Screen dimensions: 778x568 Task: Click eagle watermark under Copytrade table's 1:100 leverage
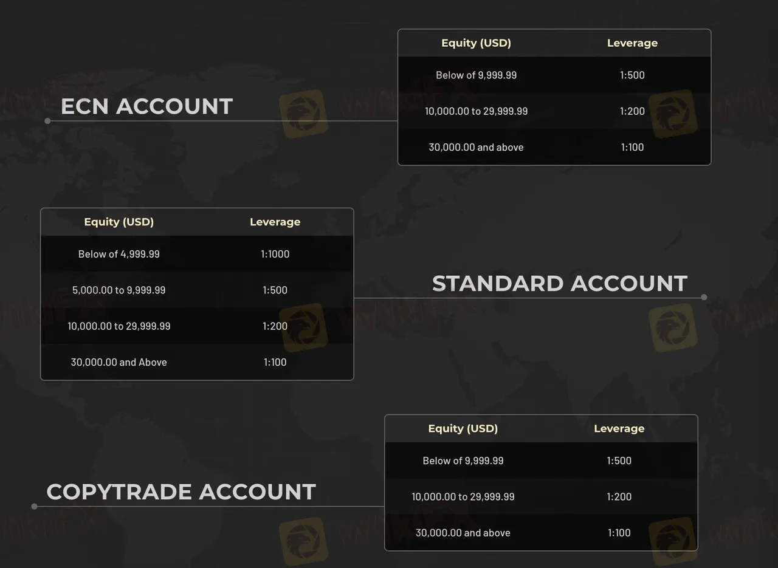point(673,539)
